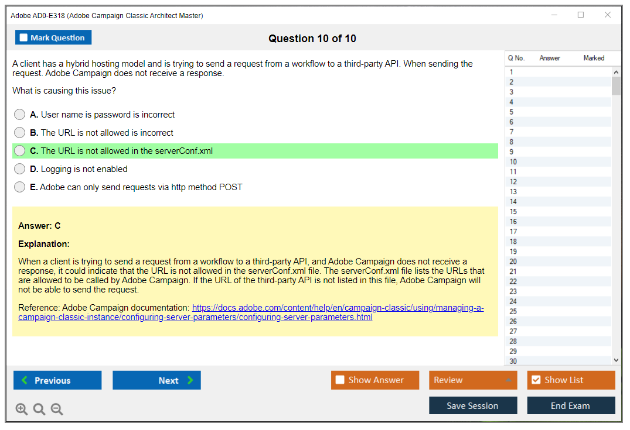Choose option C about serverConf.xml

pos(20,151)
